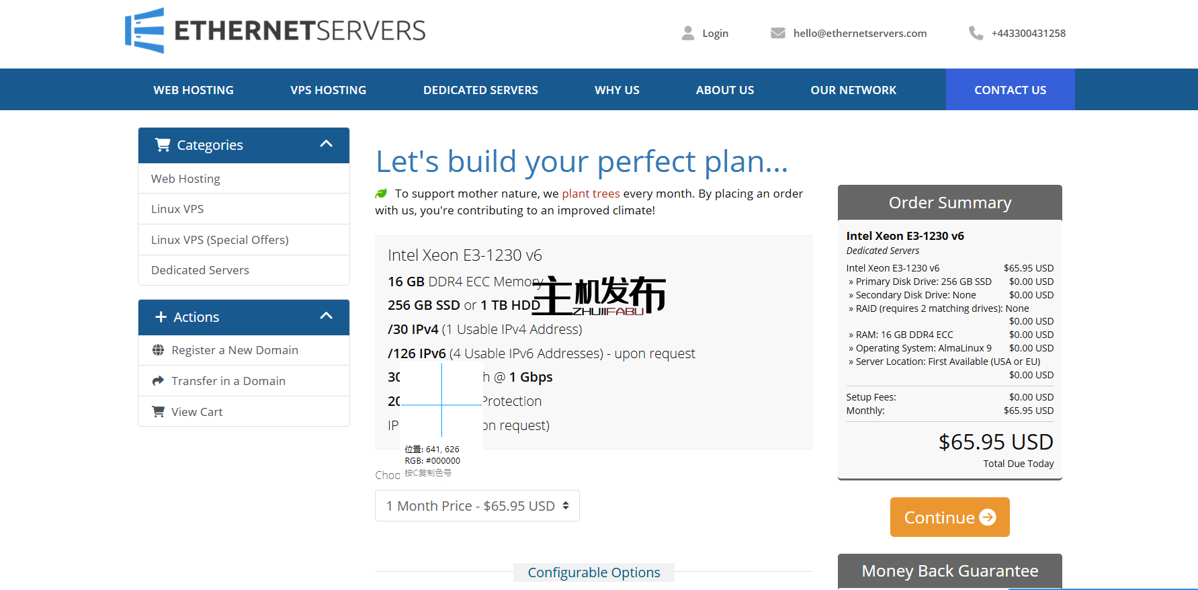
Task: Click the share arrow icon beside Transfer in a Domain
Action: (158, 380)
